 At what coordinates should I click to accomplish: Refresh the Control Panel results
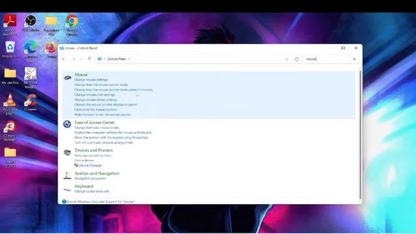coord(297,59)
